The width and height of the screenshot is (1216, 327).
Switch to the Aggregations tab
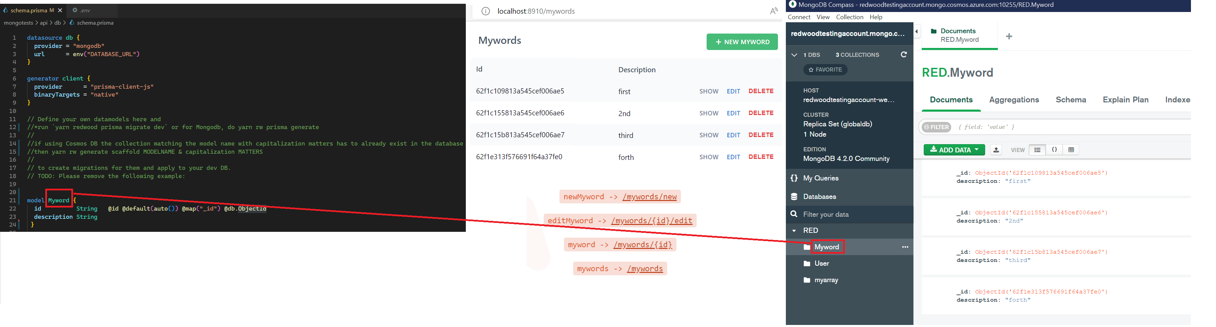coord(1014,99)
